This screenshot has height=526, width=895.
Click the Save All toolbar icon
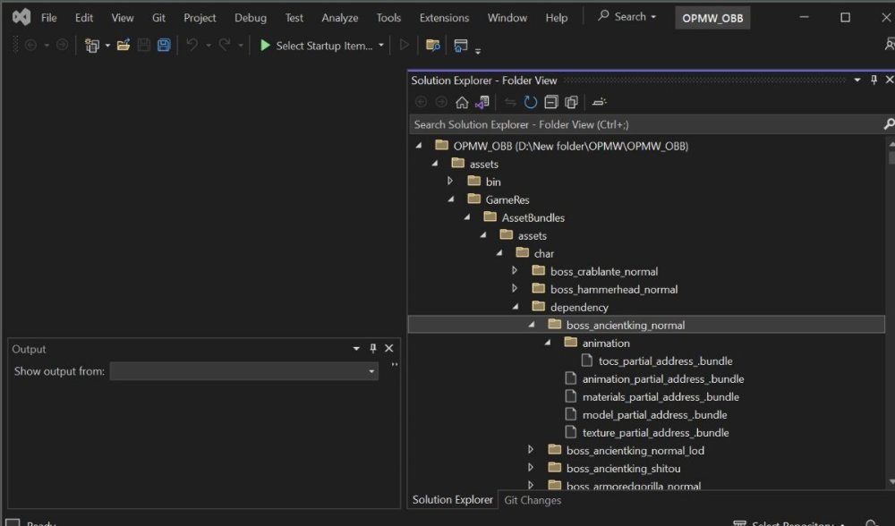164,45
